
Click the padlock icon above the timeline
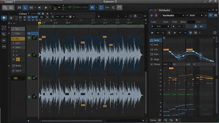pyautogui.click(x=135, y=16)
